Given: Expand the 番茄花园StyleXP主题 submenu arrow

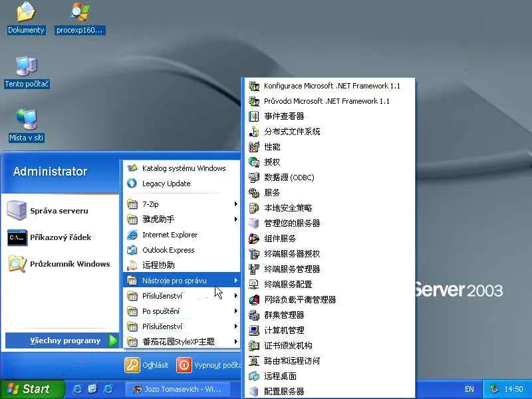Looking at the screenshot, I should [x=236, y=342].
